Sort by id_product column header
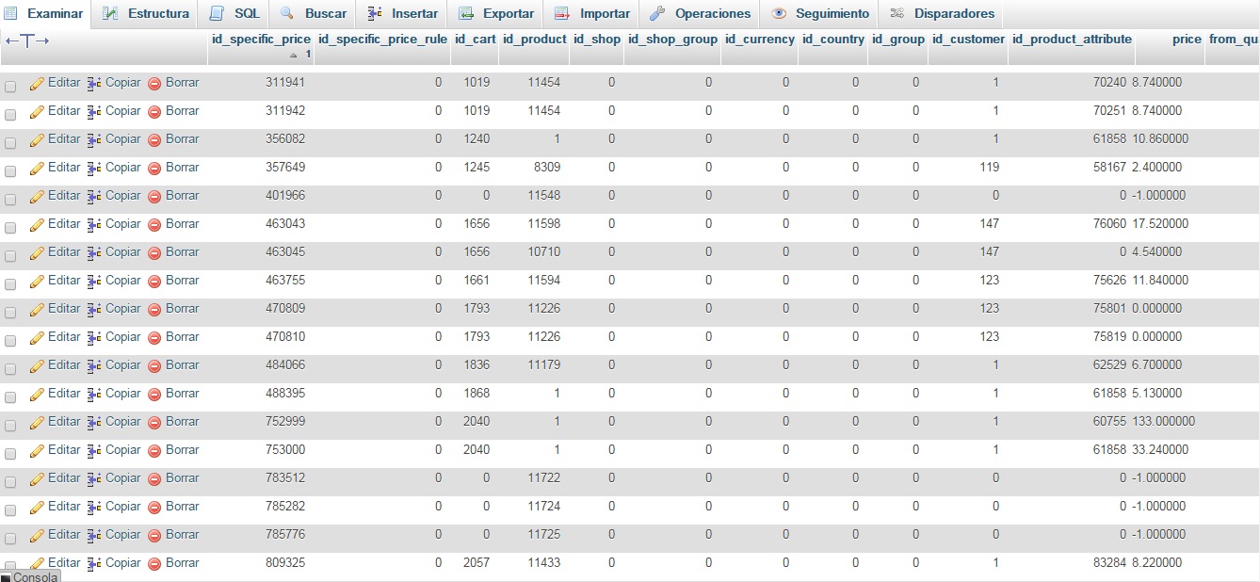This screenshot has height=582, width=1260. (x=534, y=40)
